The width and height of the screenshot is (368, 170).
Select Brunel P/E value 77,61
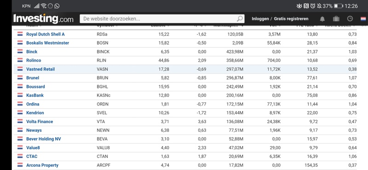pyautogui.click(x=312, y=78)
